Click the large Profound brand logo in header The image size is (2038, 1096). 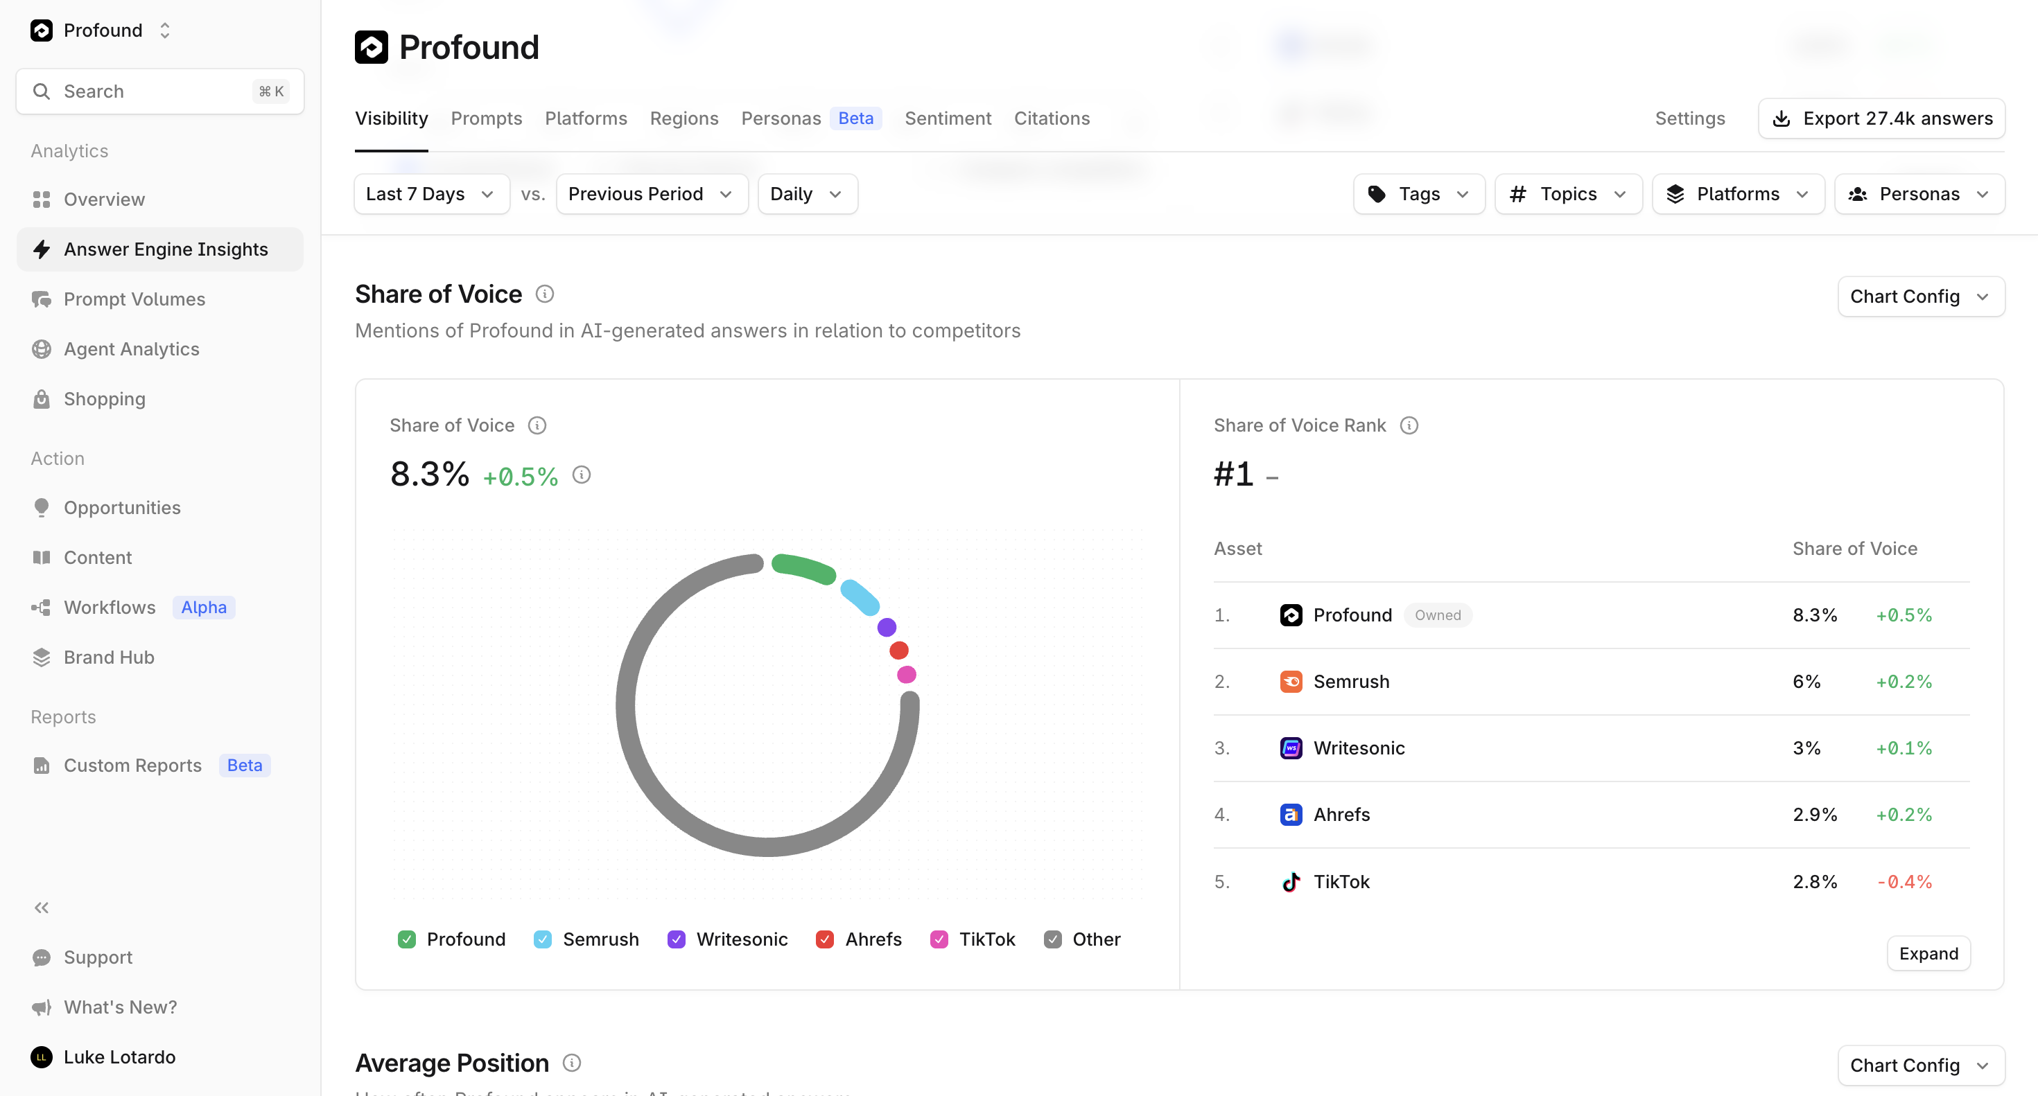pyautogui.click(x=371, y=46)
